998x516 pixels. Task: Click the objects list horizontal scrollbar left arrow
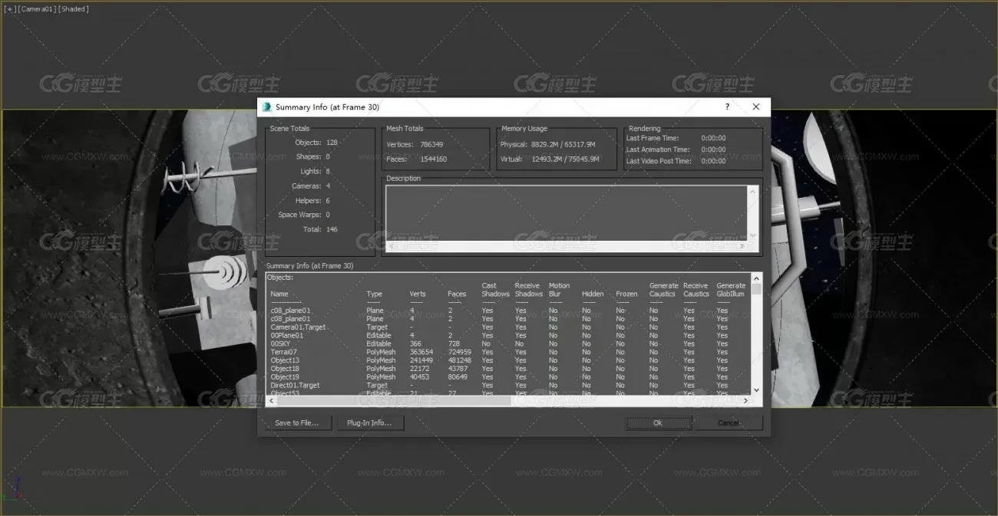(x=271, y=400)
